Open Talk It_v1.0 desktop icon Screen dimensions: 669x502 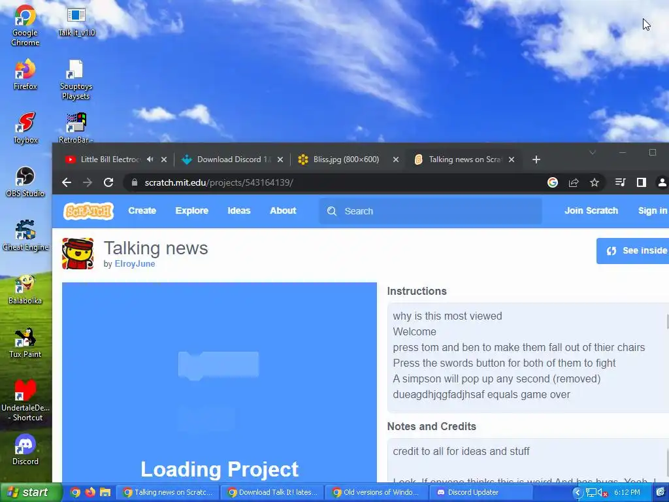click(76, 22)
